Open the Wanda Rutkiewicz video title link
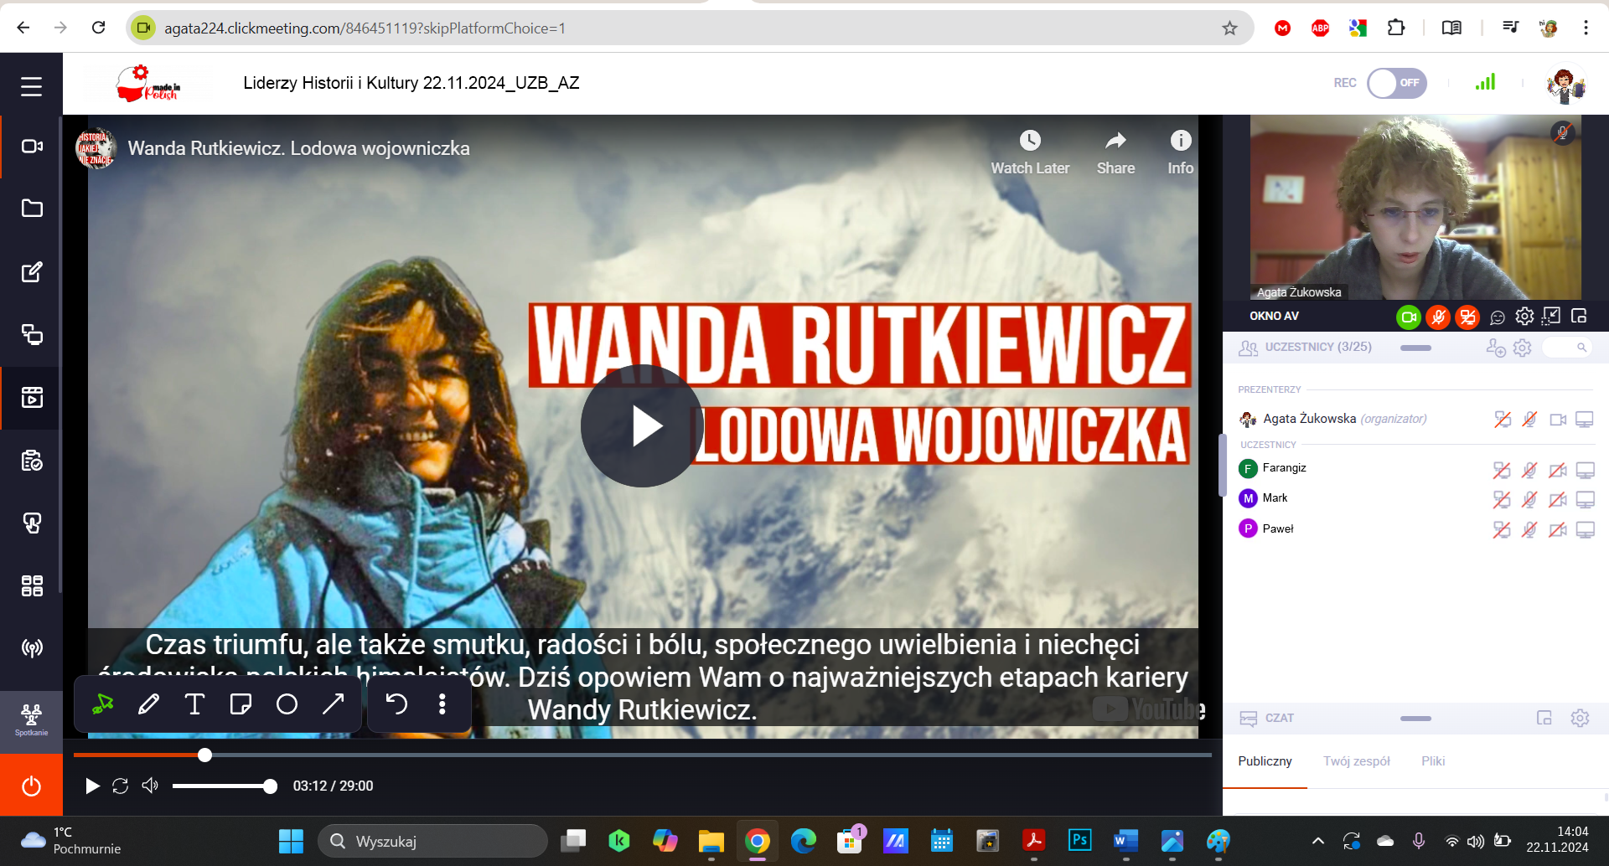 (298, 148)
